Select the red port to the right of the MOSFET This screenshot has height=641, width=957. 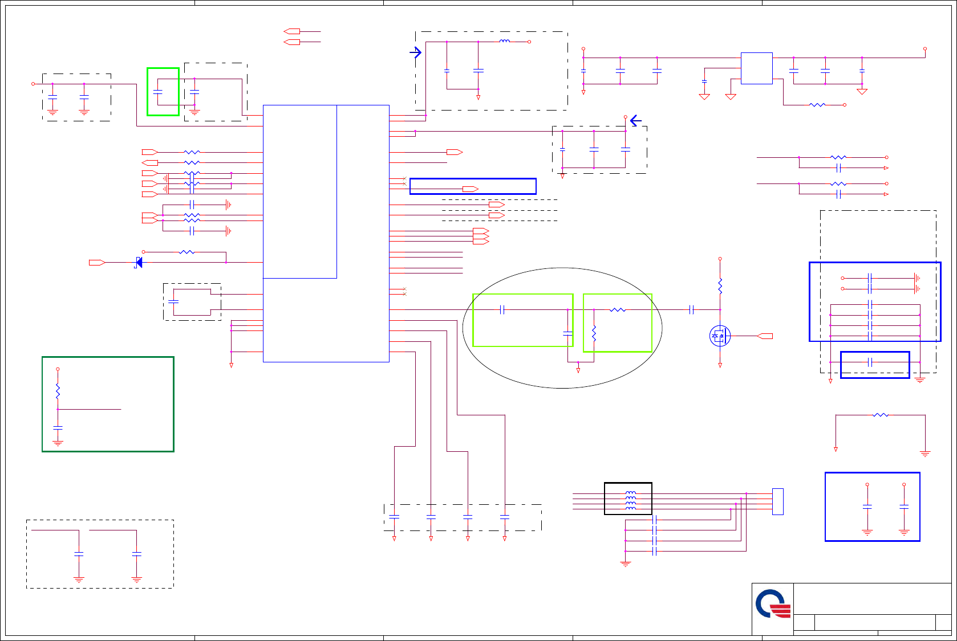(765, 336)
